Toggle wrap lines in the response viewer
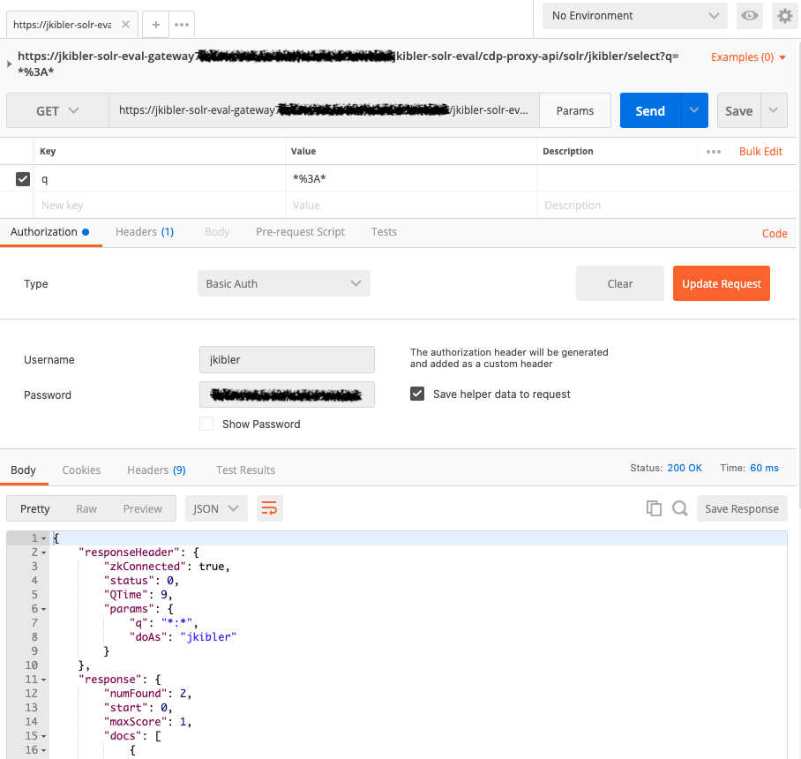801x759 pixels. coord(269,508)
